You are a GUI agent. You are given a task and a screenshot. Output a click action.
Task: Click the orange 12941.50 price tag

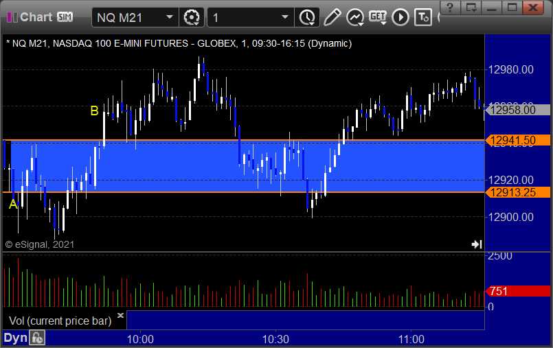(x=517, y=140)
